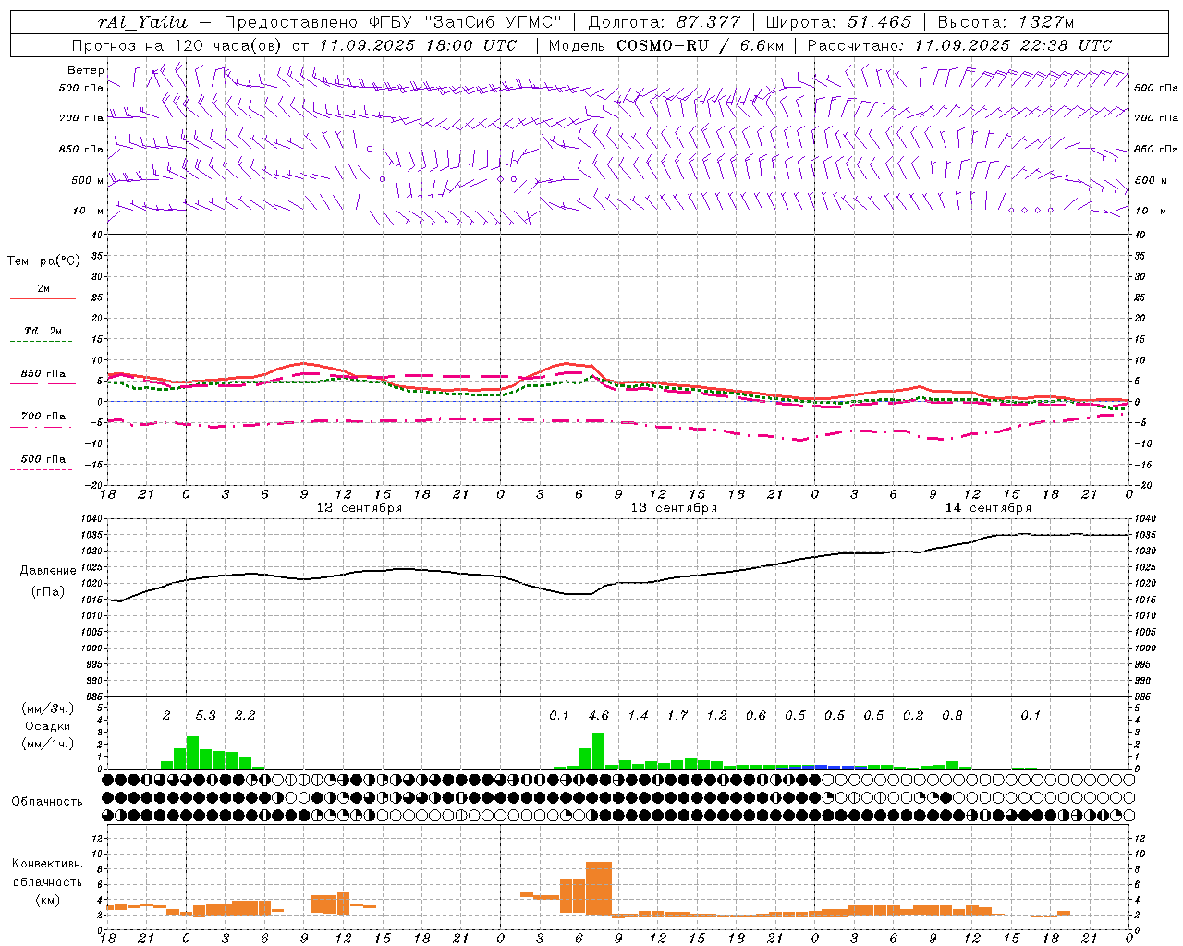The width and height of the screenshot is (1183, 946).
Task: Click 'Рассчитано: 11.09.2025 22:38 UTC' timestamp
Action: (958, 45)
